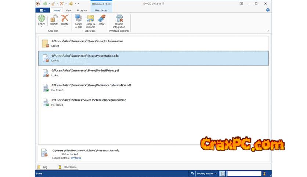
Task: Switch to the Program tab
Action: tap(82, 10)
